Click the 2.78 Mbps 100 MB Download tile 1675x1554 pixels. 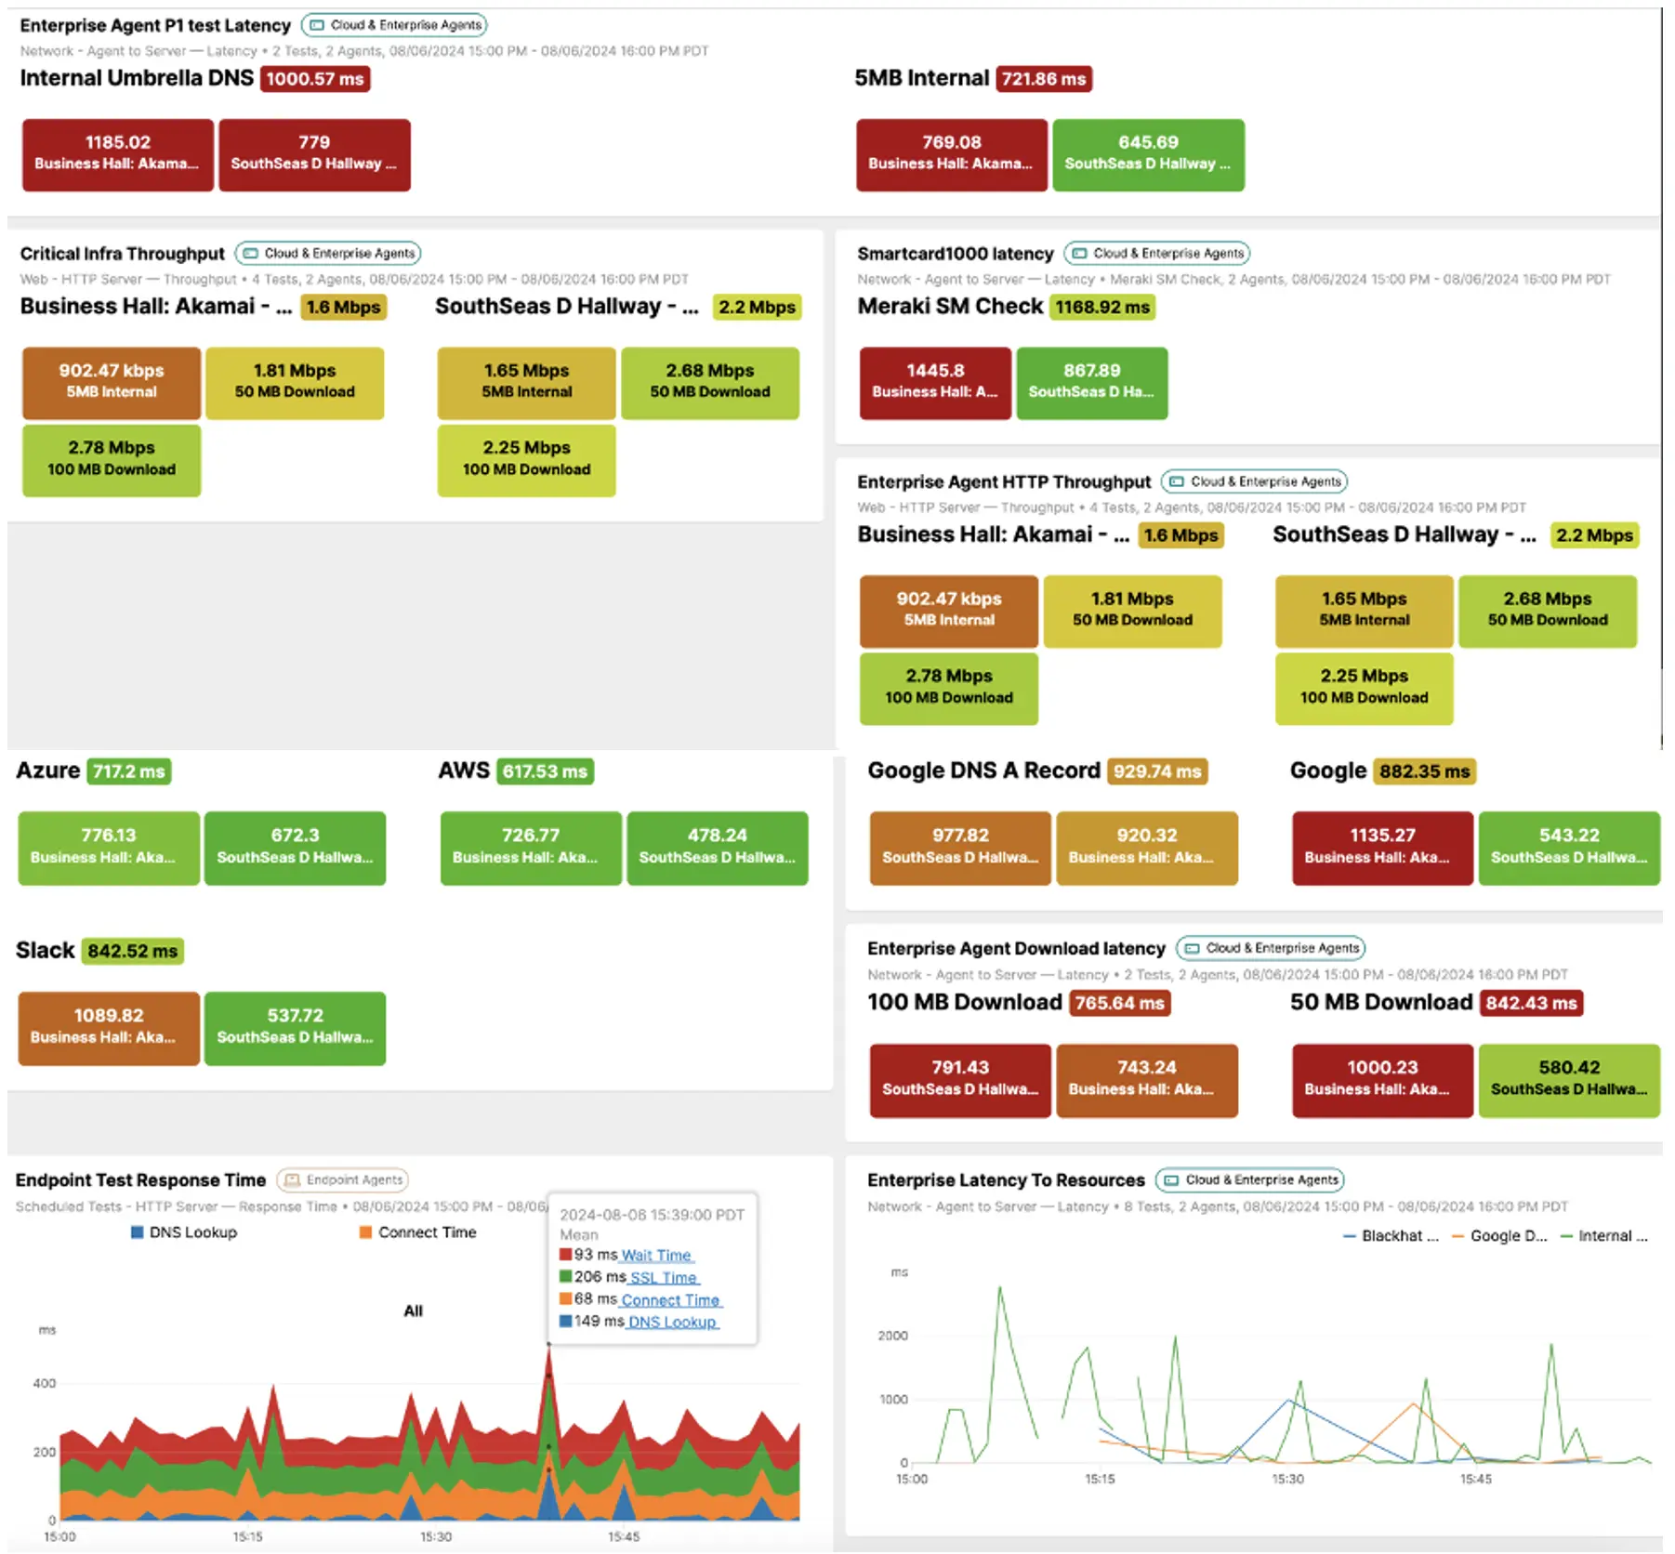click(x=111, y=459)
